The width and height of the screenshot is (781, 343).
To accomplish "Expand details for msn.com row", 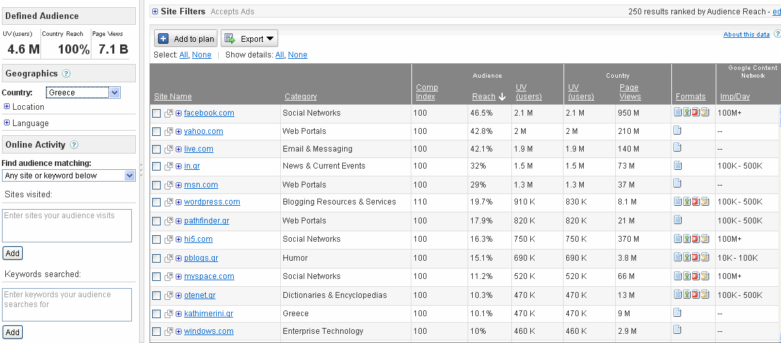I will pos(178,186).
